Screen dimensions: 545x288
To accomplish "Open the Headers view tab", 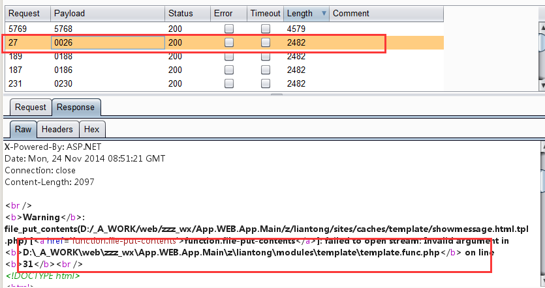I will click(57, 129).
